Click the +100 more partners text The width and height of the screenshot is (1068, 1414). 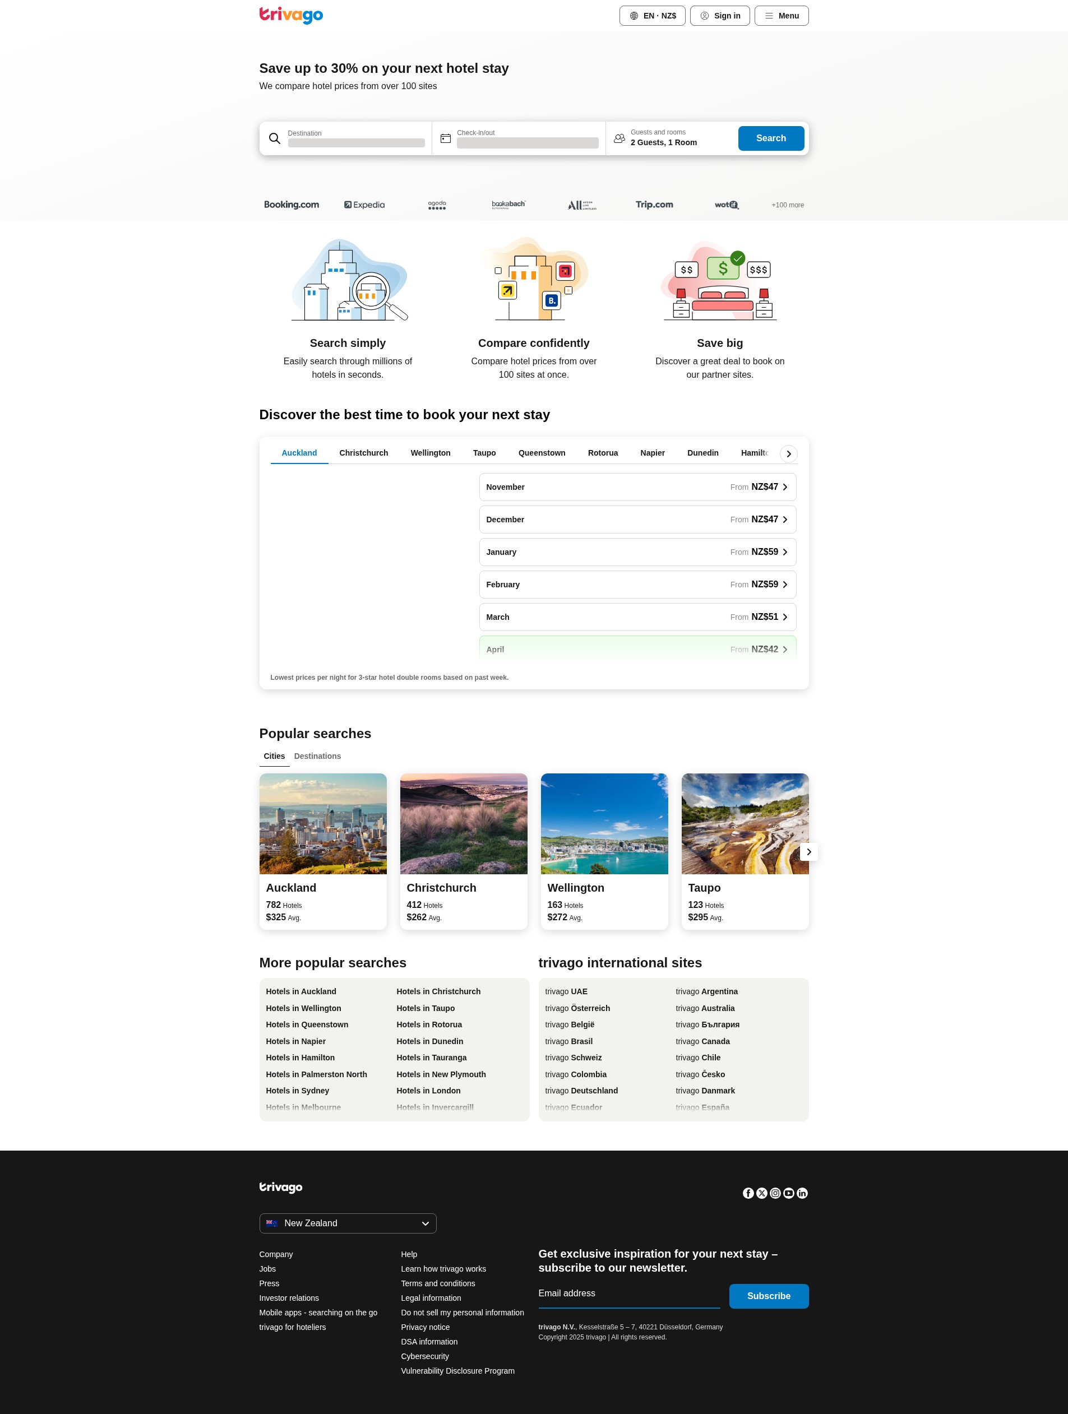[x=788, y=205]
